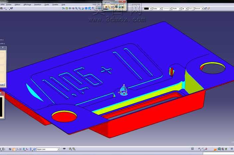
Task: Select the Pan view tool
Action: click(70, 9)
